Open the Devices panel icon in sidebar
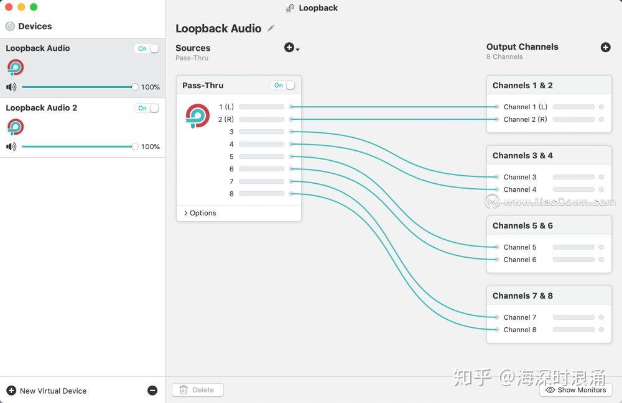The width and height of the screenshot is (622, 403). (x=9, y=25)
